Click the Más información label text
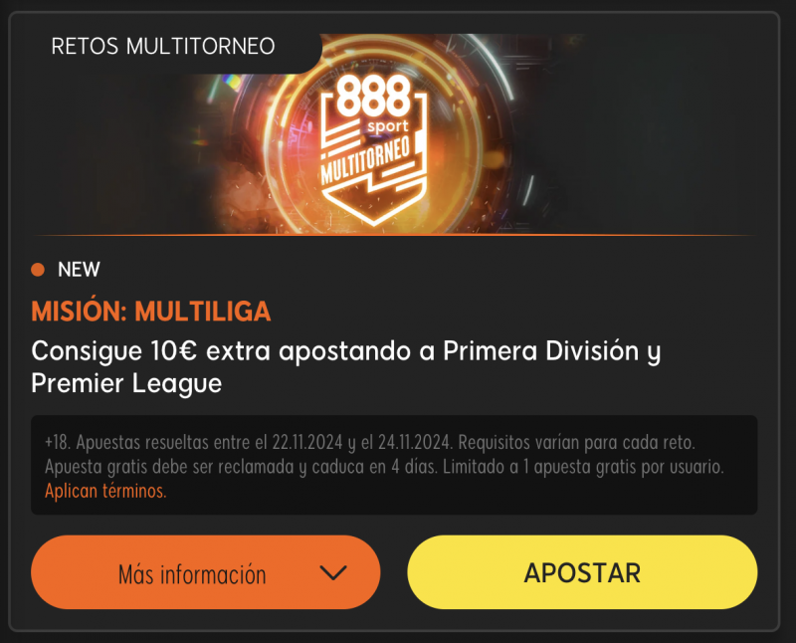796x643 pixels. pos(192,574)
